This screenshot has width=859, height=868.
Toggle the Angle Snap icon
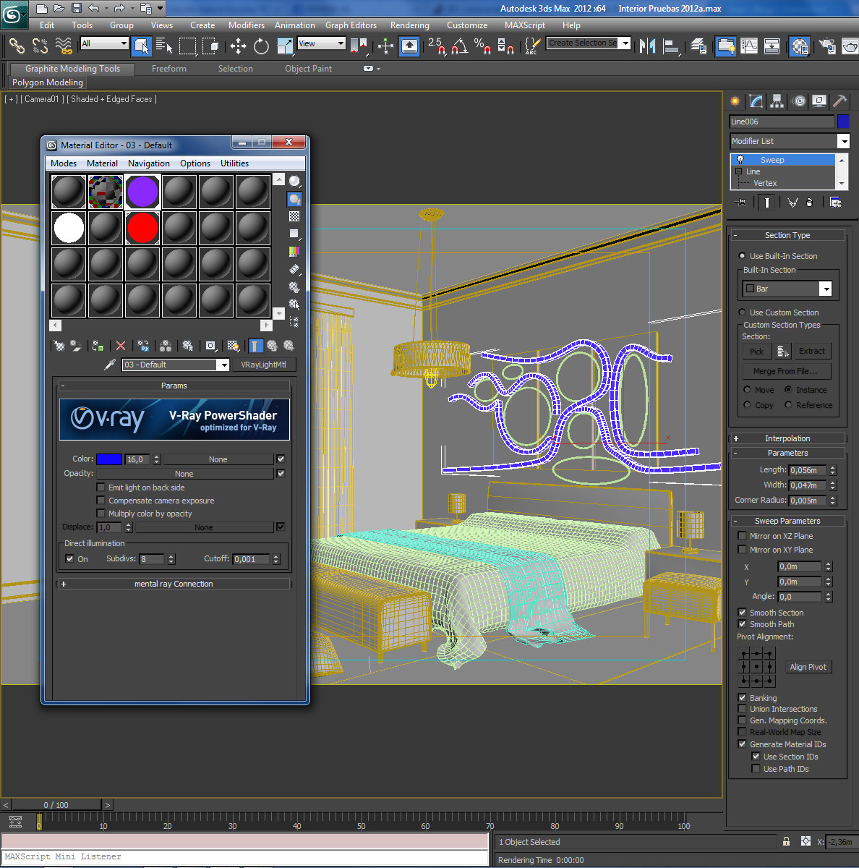click(x=459, y=46)
